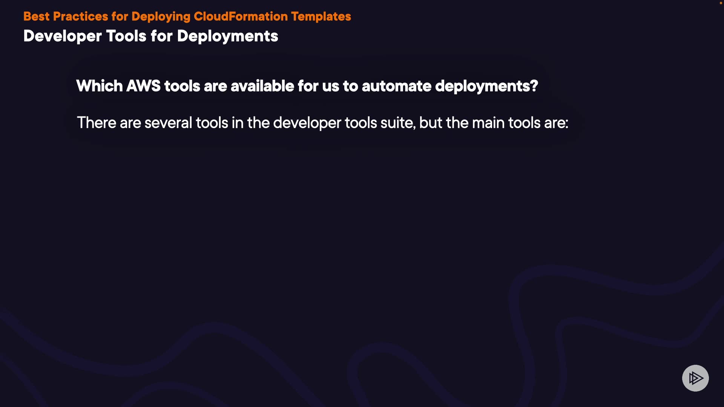Click the word "Which" starting the question
The image size is (724, 407).
[x=99, y=86]
